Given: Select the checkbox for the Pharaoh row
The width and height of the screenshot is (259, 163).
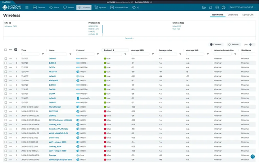Looking at the screenshot, I should pyautogui.click(x=5, y=72).
